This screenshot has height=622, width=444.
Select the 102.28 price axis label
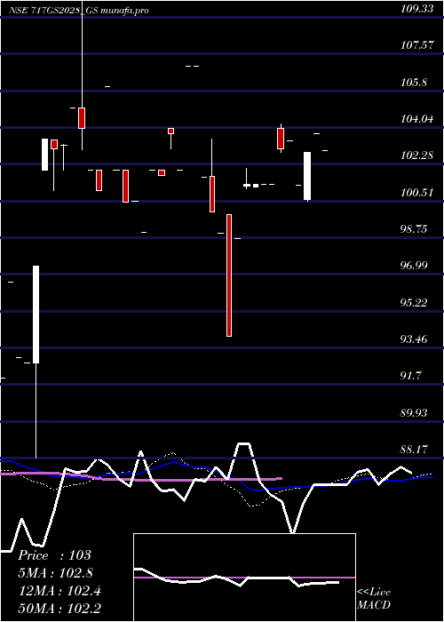coord(416,155)
